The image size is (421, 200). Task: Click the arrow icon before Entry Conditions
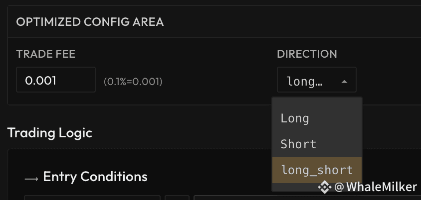31,177
